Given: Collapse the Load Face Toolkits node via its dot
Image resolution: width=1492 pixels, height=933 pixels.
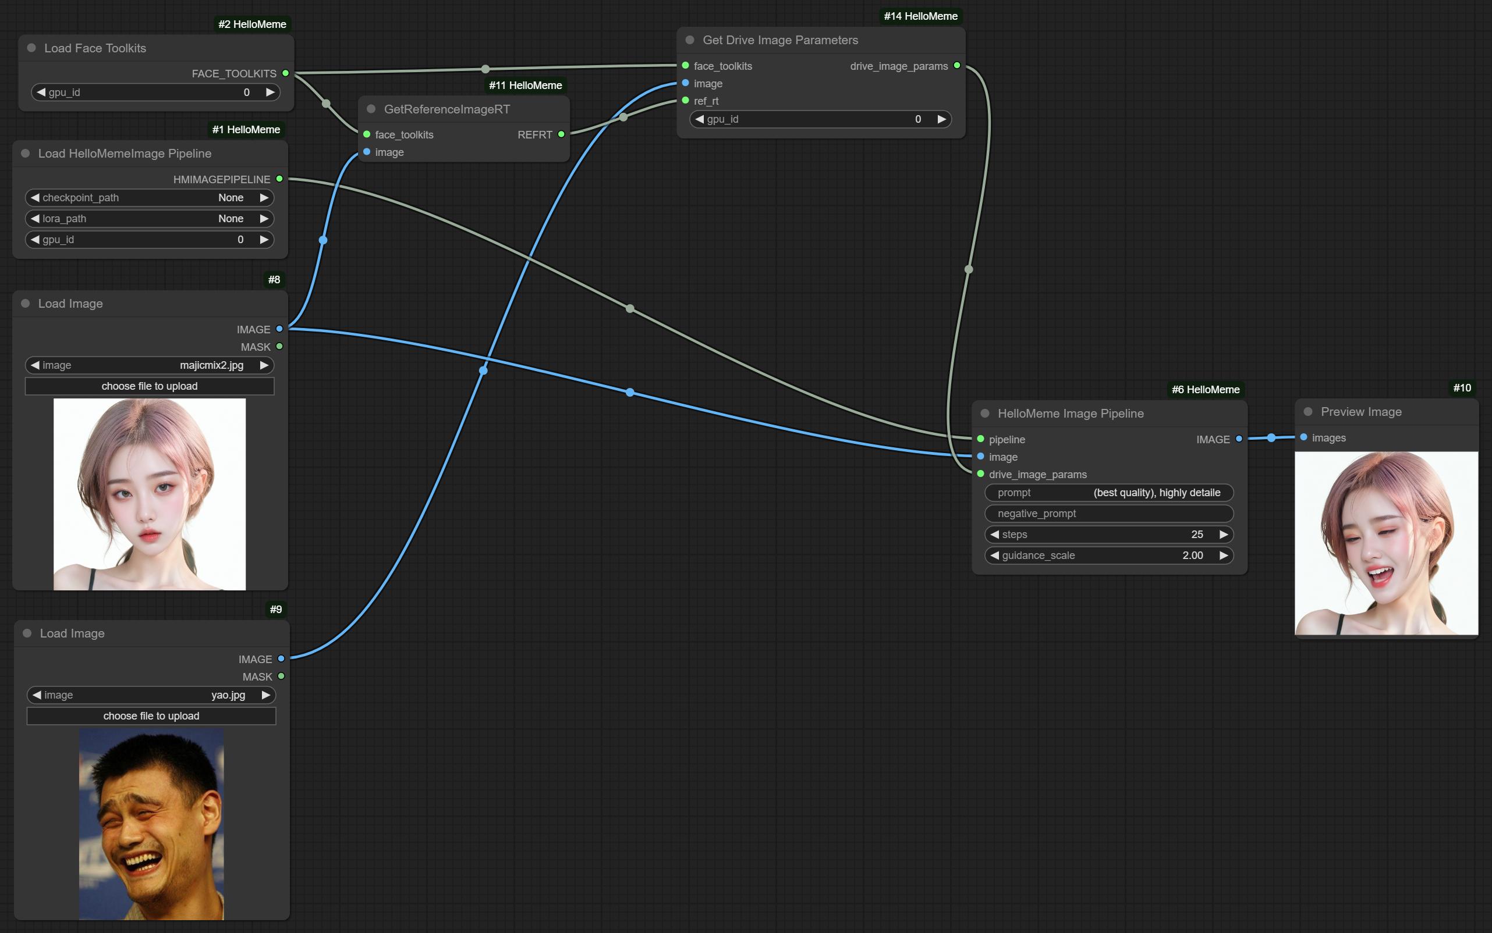Looking at the screenshot, I should tap(31, 48).
